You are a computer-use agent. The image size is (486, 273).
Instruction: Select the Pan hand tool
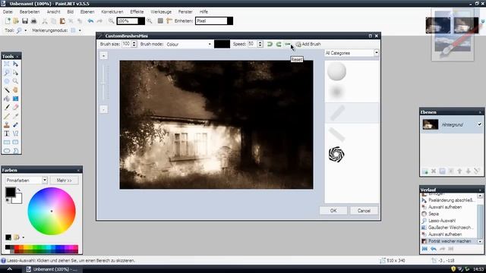tap(15, 90)
